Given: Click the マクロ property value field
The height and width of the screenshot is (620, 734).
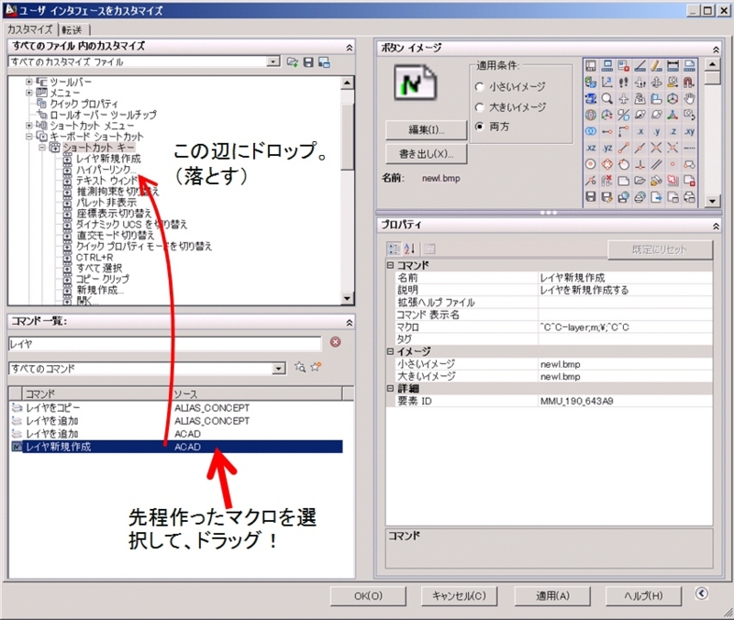Looking at the screenshot, I should pyautogui.click(x=625, y=327).
